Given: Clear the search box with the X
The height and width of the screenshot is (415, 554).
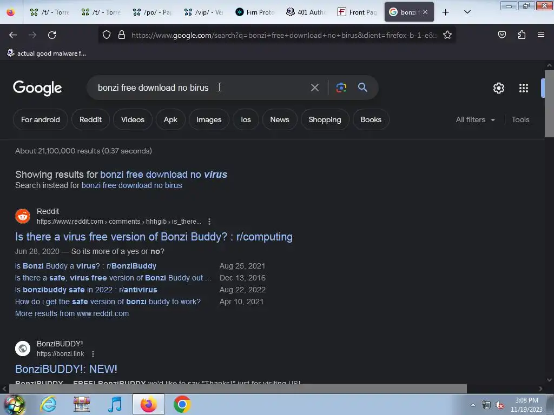Looking at the screenshot, I should [x=314, y=88].
